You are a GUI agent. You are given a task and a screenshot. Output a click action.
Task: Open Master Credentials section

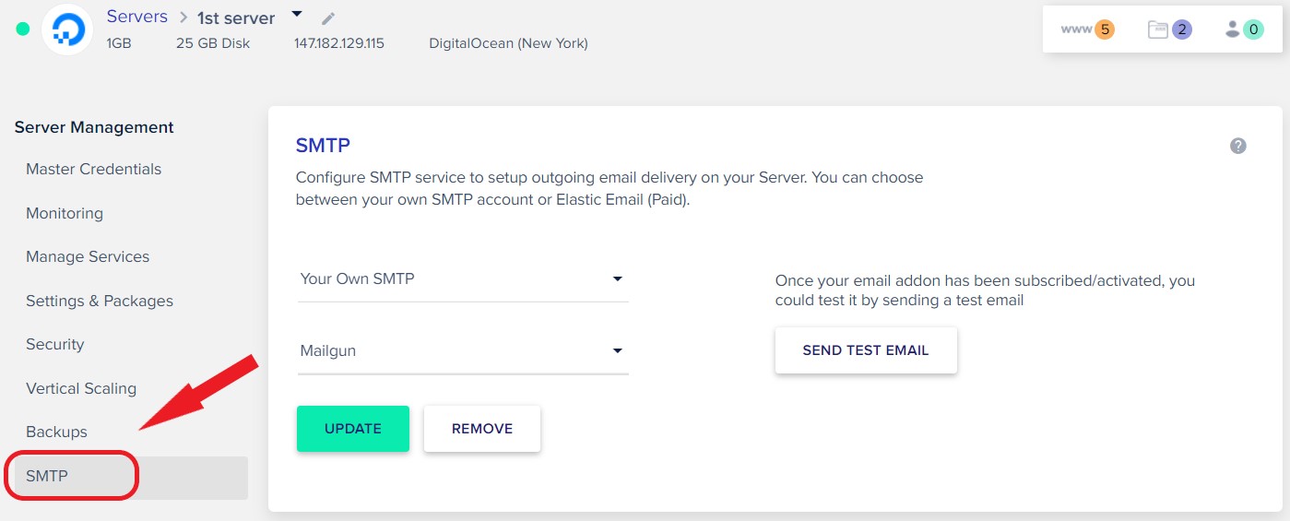94,169
